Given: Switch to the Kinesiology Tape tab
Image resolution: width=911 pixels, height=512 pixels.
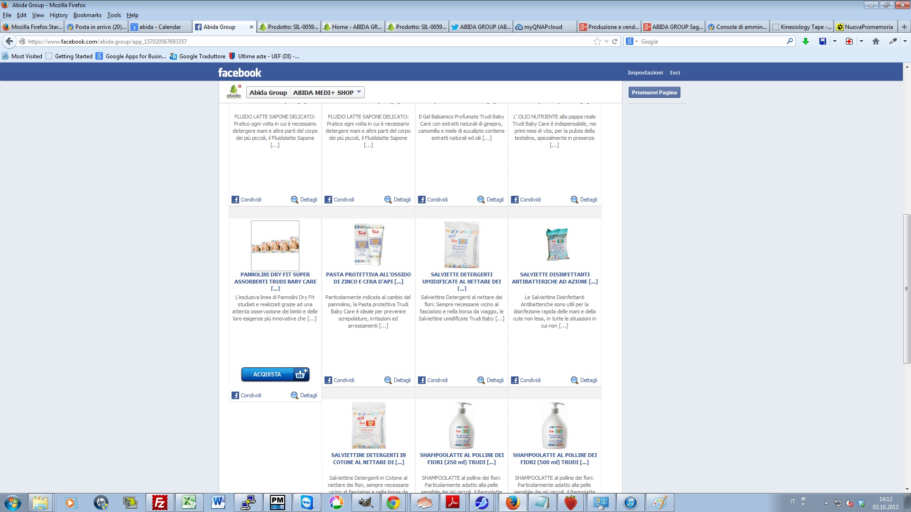Looking at the screenshot, I should click(801, 27).
